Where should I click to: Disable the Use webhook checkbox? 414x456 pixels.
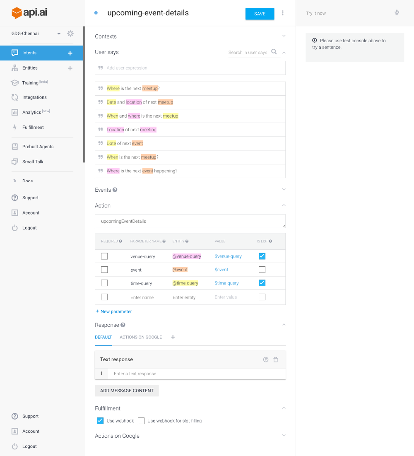(x=100, y=420)
